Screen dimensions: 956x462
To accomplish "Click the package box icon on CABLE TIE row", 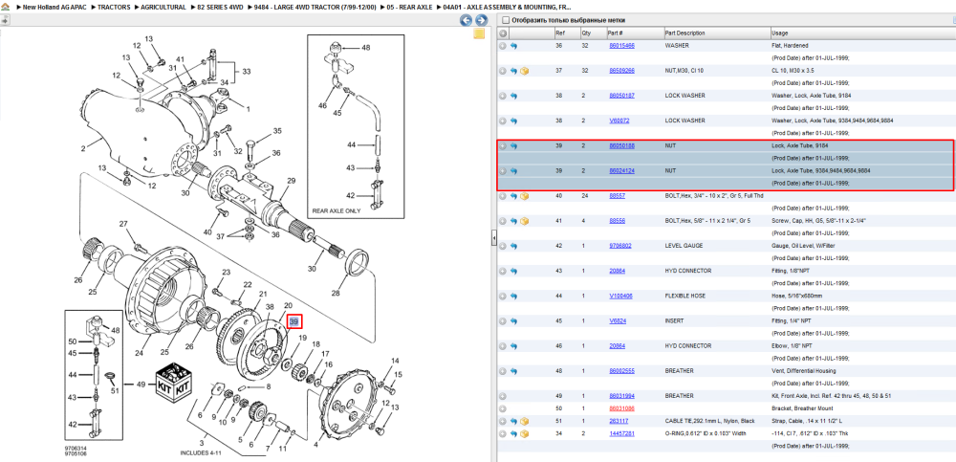I will pyautogui.click(x=524, y=421).
